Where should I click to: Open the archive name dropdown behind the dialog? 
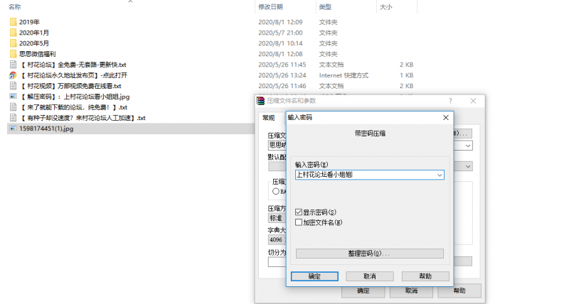[x=468, y=146]
